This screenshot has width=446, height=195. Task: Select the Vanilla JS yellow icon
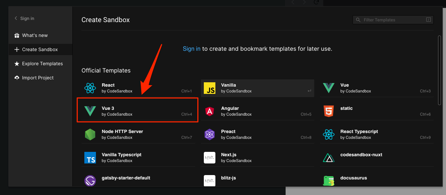pos(210,88)
